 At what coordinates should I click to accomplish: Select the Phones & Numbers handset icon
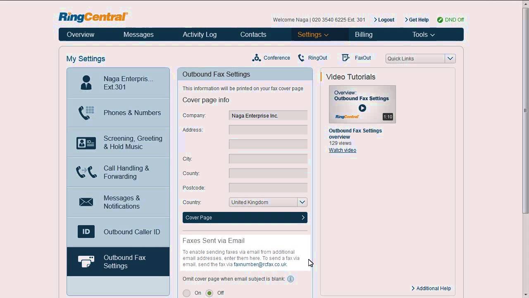pyautogui.click(x=86, y=113)
